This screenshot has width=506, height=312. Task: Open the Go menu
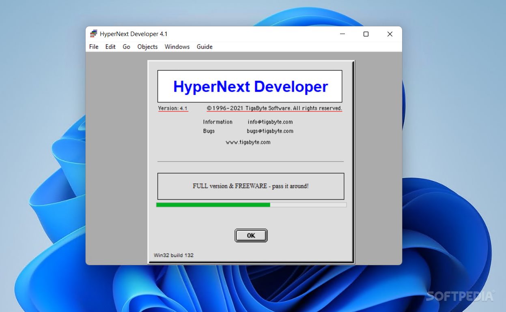127,47
